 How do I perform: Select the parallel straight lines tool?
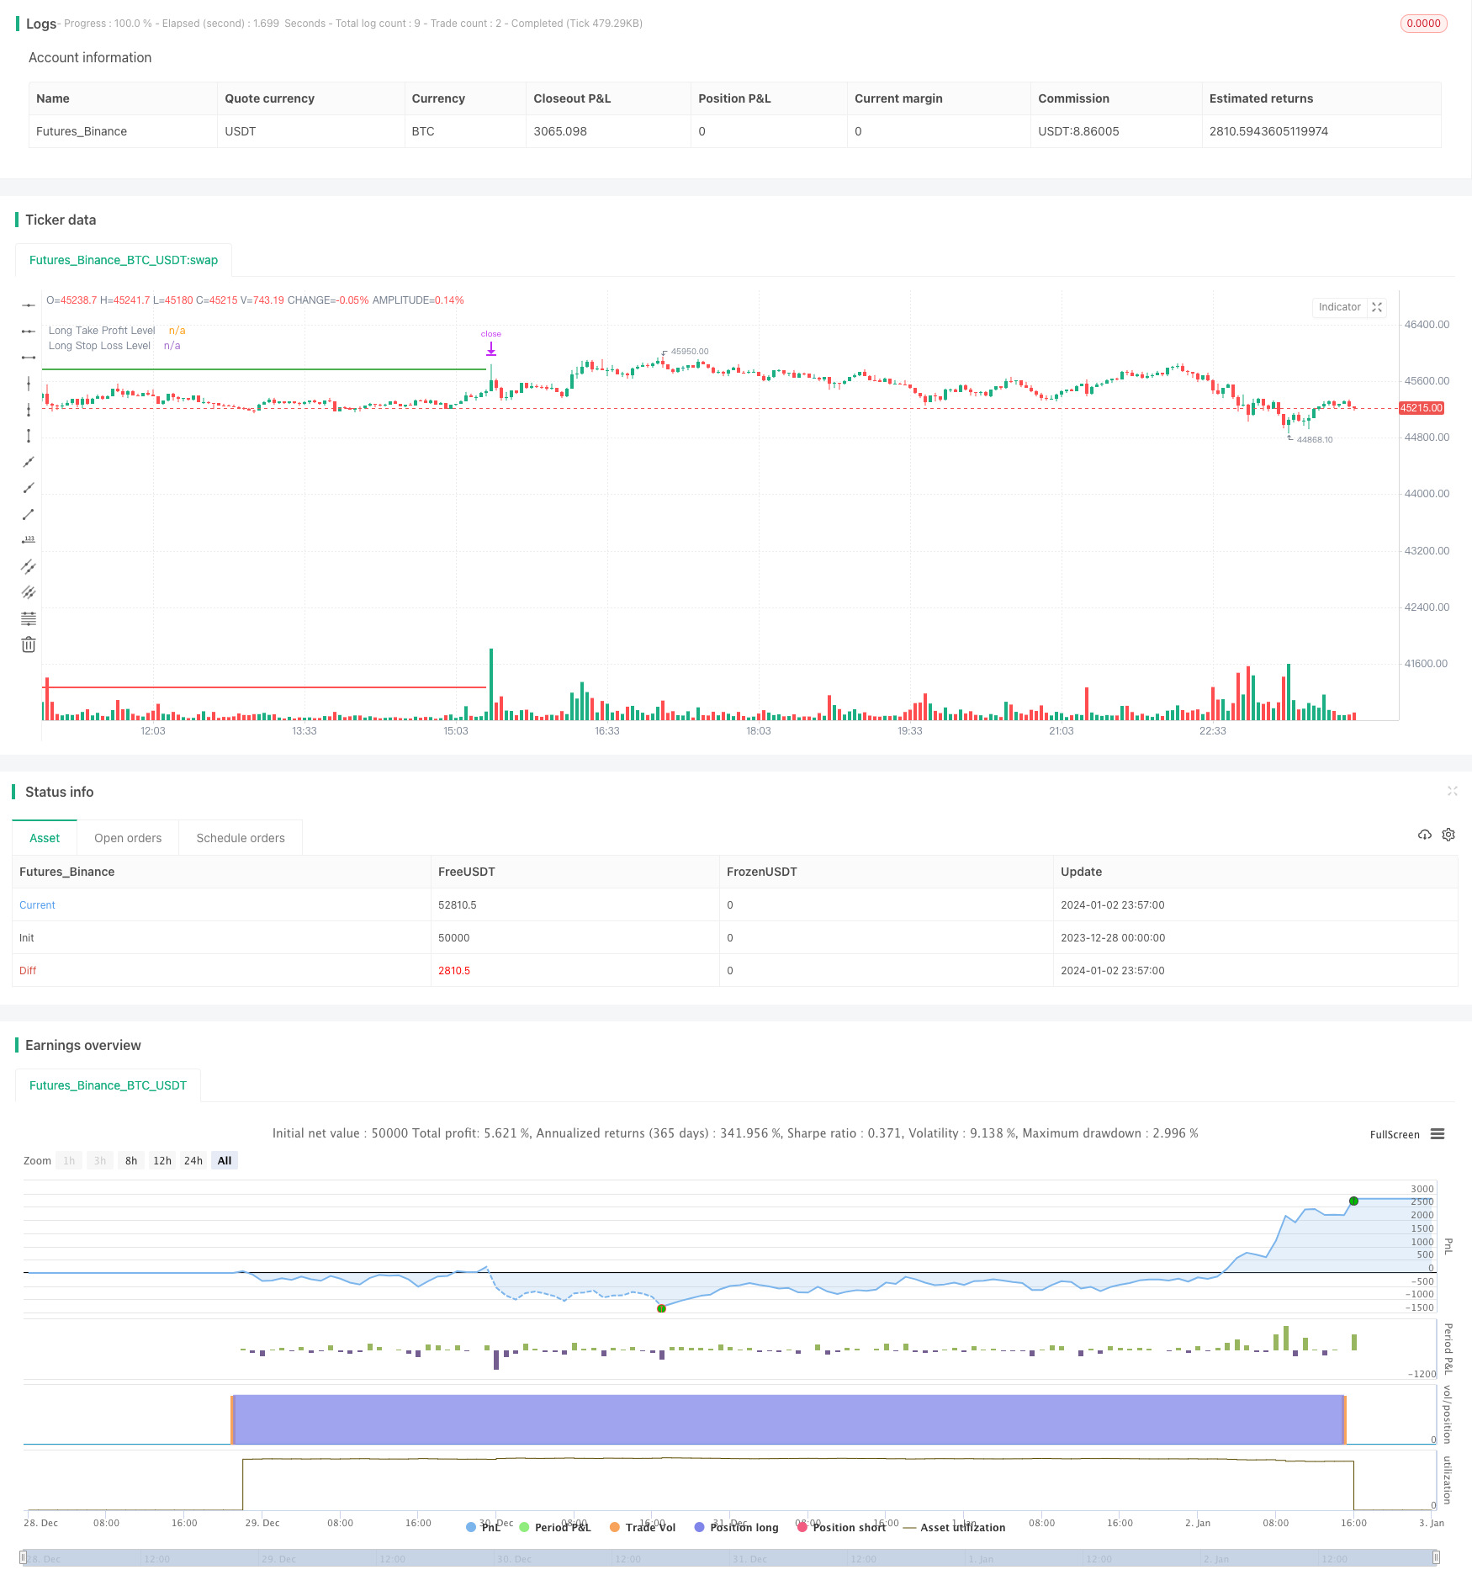(29, 592)
